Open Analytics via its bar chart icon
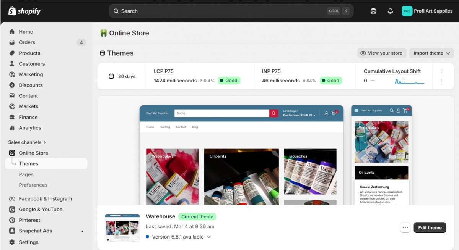The height and width of the screenshot is (250, 459). (x=12, y=128)
